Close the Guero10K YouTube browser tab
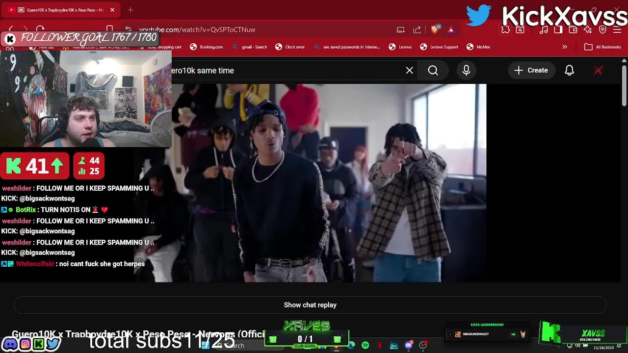The height and width of the screenshot is (353, 628). [x=112, y=10]
